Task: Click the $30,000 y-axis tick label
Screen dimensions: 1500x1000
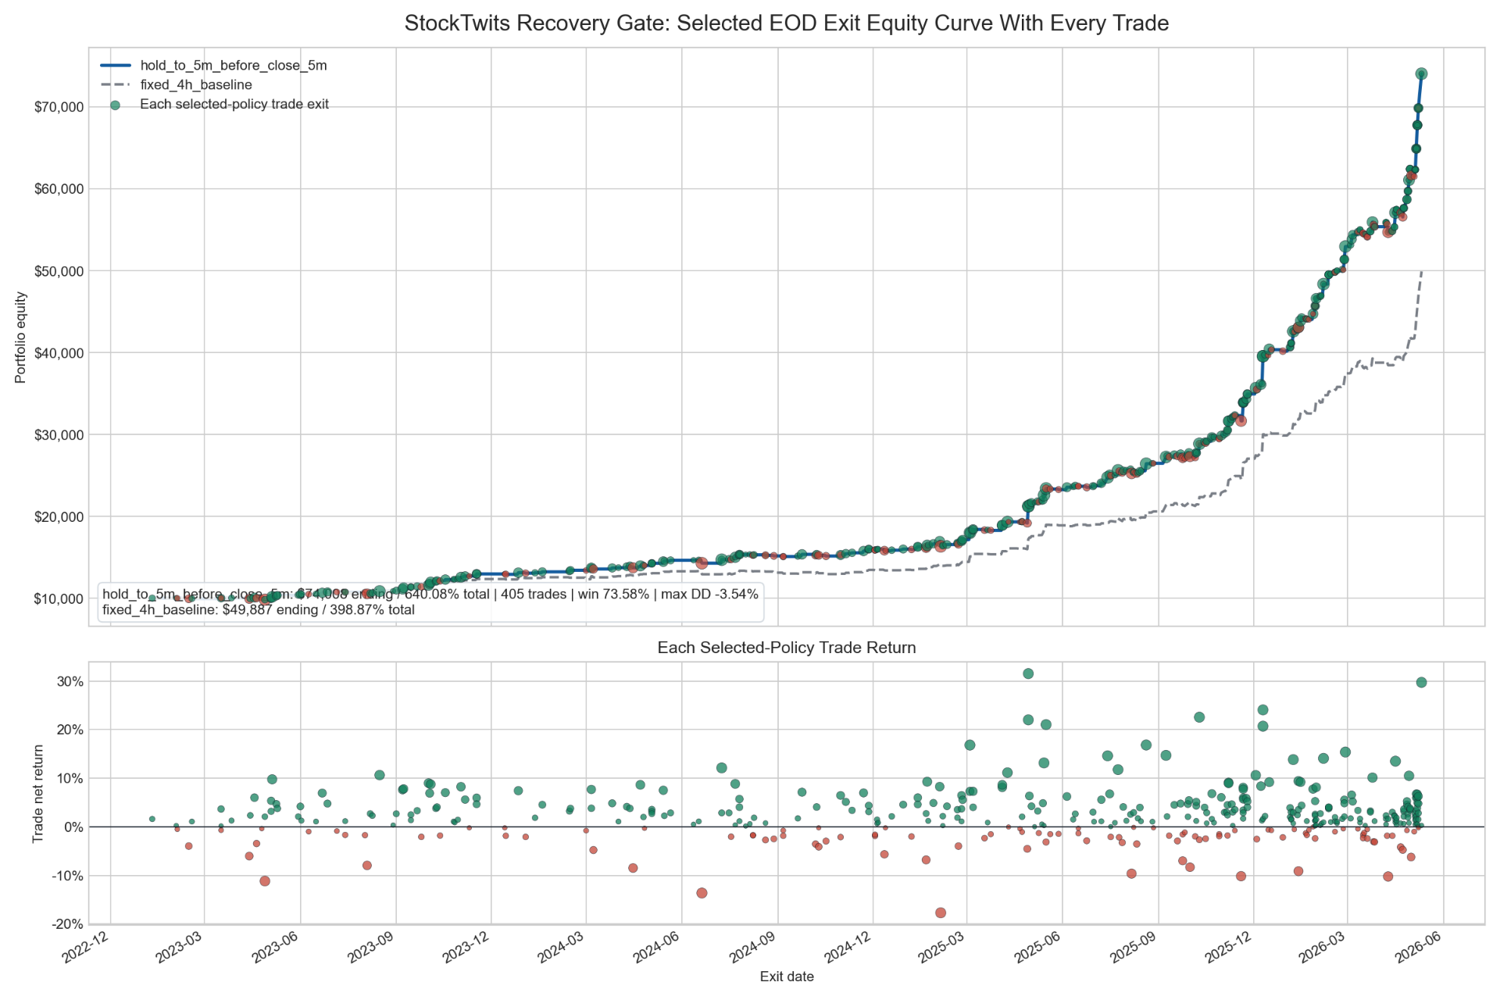Action: coord(59,434)
